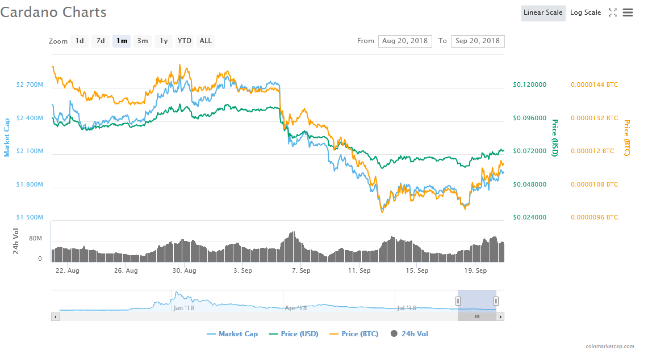Click the vertical Price (BTC) axis title
Screen dimensions: 648x351
627,138
